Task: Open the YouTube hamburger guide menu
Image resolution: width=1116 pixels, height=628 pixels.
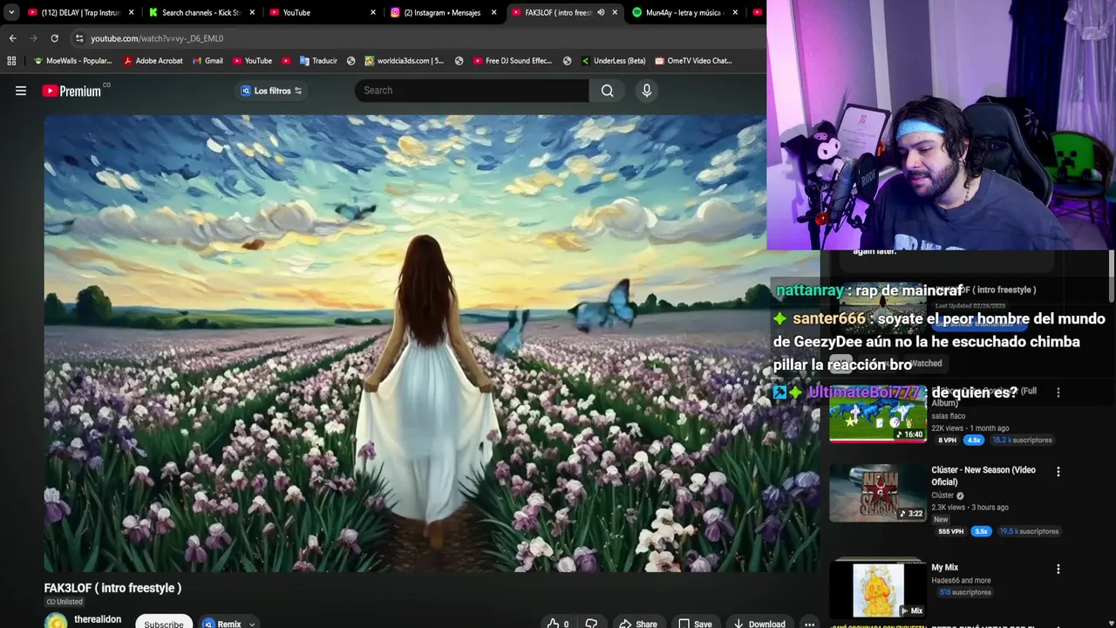Action: (x=21, y=91)
